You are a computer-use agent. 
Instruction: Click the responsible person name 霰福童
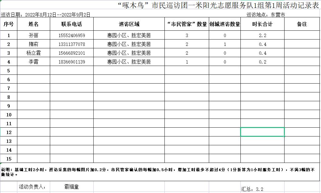72,187
